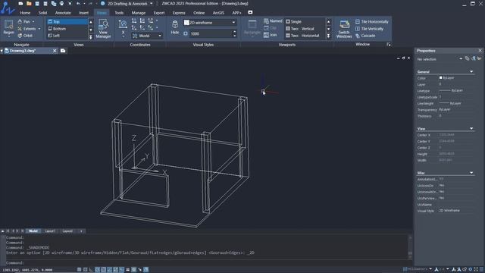Screen dimensions: 485x273
Task: Click Tile Horizontally
Action: pyautogui.click(x=371, y=22)
